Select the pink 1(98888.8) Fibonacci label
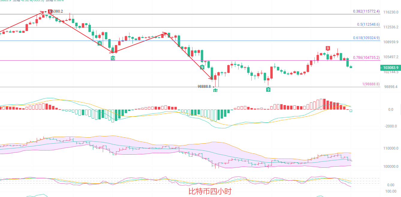This screenshot has height=197, width=401. point(371,84)
